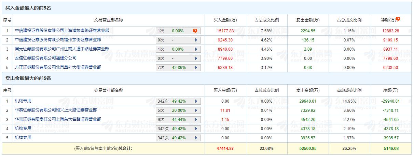Click 卖出金额最大的前5名 section heading

point(28,78)
